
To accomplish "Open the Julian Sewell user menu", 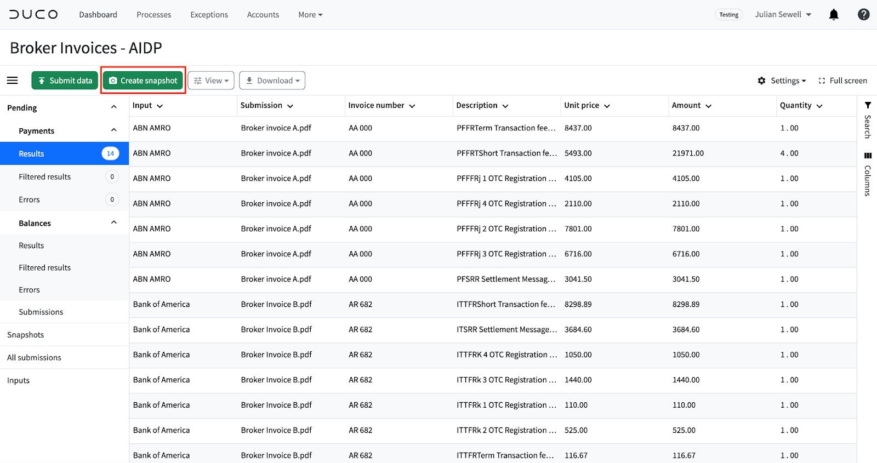I will click(x=783, y=15).
